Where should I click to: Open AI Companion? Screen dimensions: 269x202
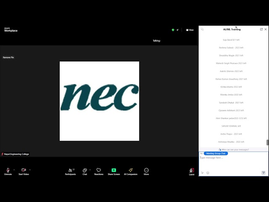pos(131,172)
